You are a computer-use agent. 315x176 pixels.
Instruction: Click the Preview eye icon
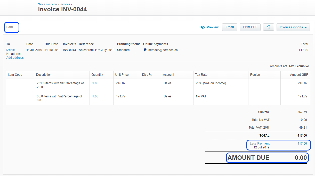pos(203,27)
